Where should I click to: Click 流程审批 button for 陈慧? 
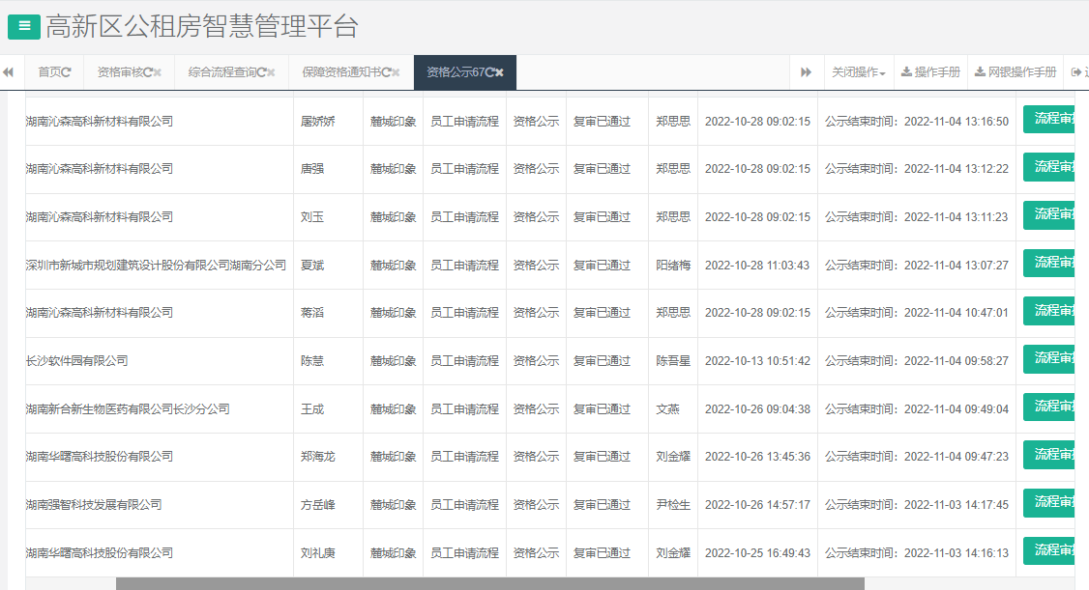tap(1053, 360)
